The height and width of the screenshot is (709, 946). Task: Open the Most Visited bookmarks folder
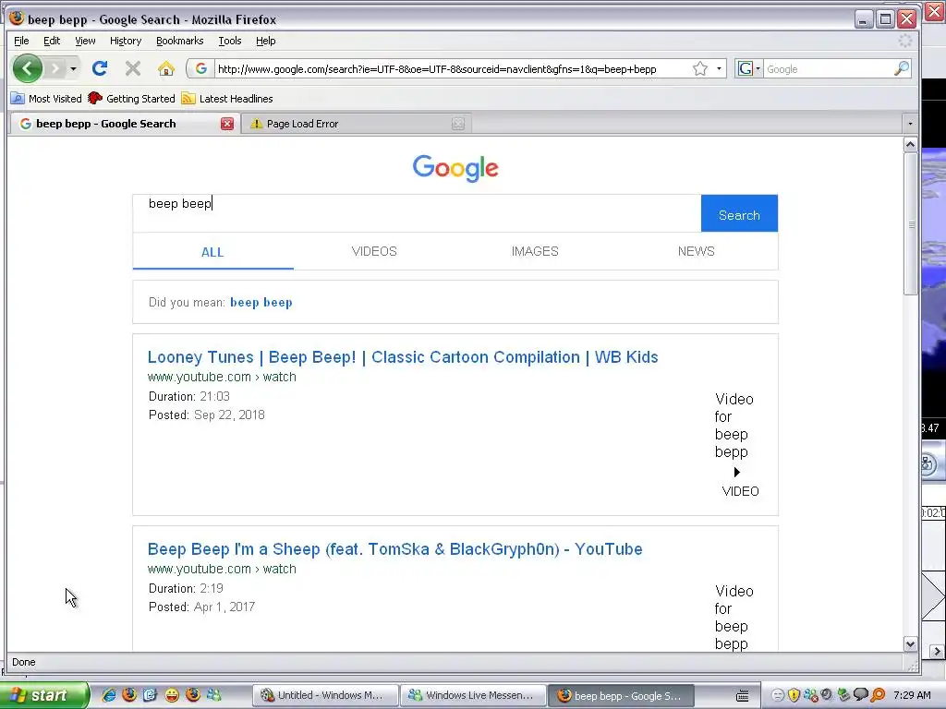(x=46, y=98)
